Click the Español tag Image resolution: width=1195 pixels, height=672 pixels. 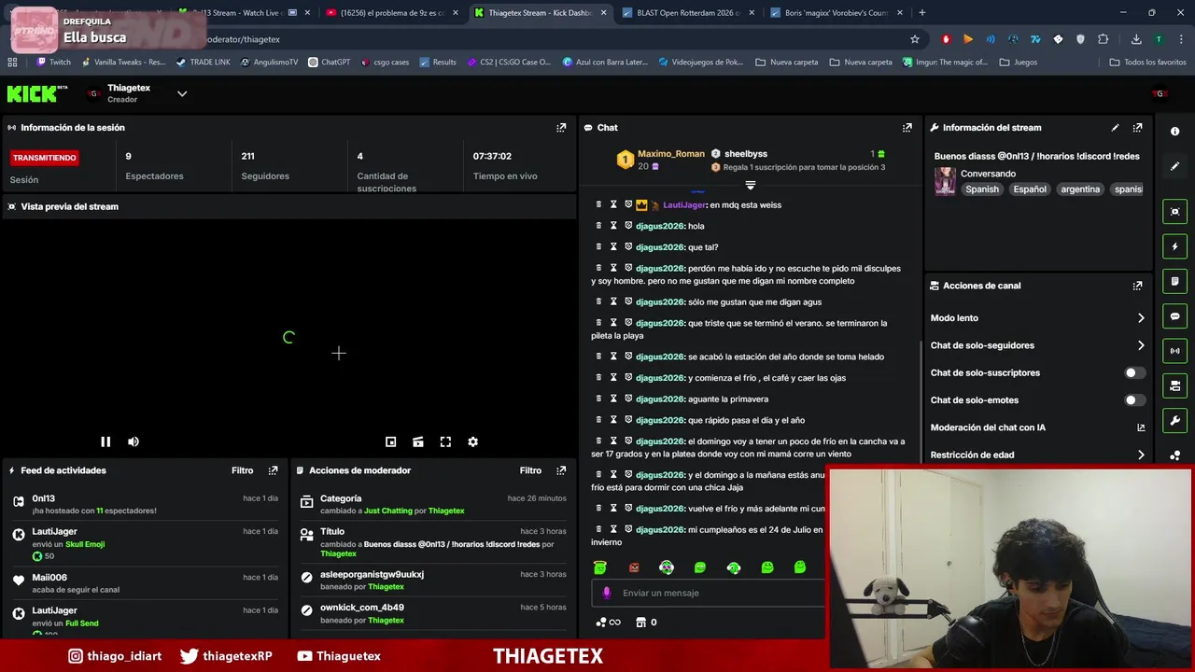click(x=1030, y=189)
